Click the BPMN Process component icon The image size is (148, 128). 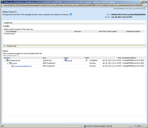[x=10, y=63]
